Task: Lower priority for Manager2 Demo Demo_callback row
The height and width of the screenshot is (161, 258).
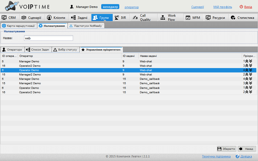Action: pyautogui.click(x=251, y=83)
